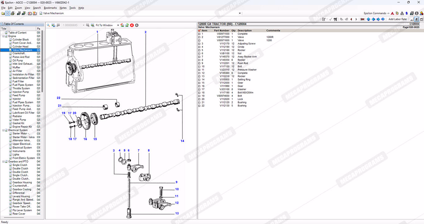
Task: Click the blue up arrow navigation icon
Action: pyautogui.click(x=368, y=19)
